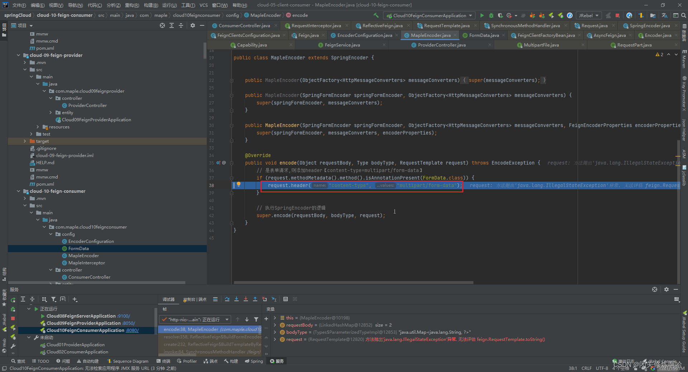Click the filter icon in Services toolbar

[54, 299]
